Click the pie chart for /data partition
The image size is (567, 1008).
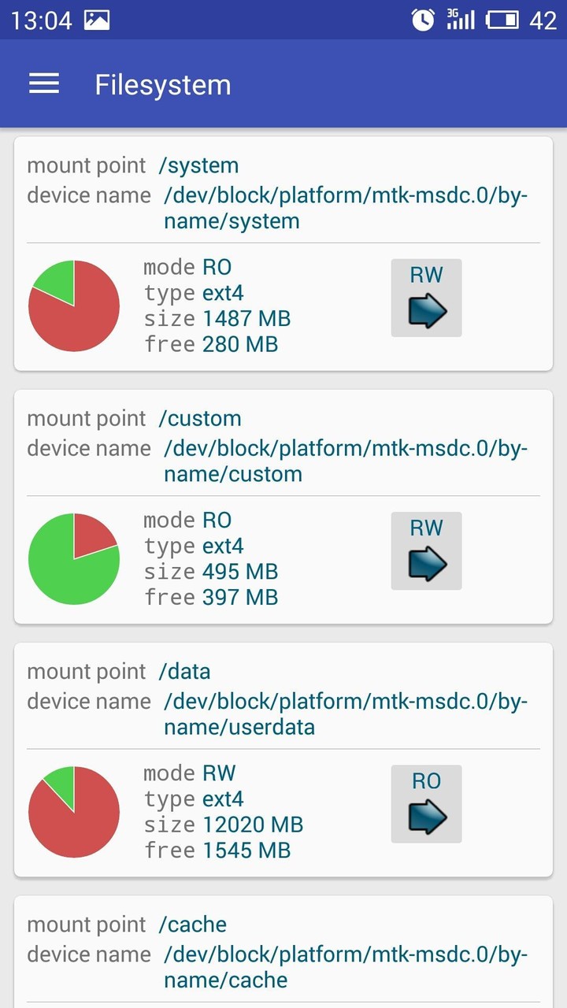click(x=73, y=811)
